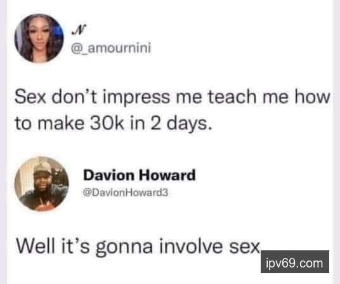Image resolution: width=340 pixels, height=284 pixels.
Task: Click the word "Howard" in the display name
Action: pos(167,175)
